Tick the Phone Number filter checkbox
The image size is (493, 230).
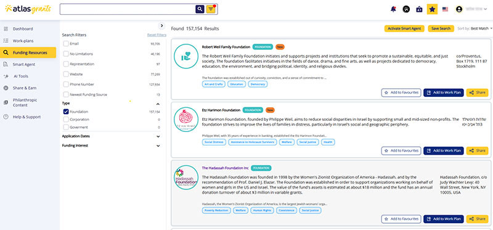(x=66, y=84)
